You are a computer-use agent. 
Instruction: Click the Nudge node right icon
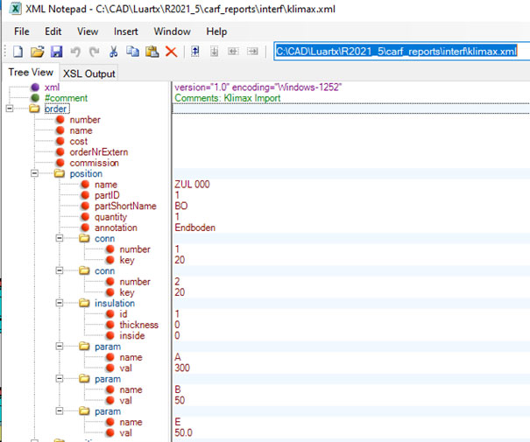(252, 52)
